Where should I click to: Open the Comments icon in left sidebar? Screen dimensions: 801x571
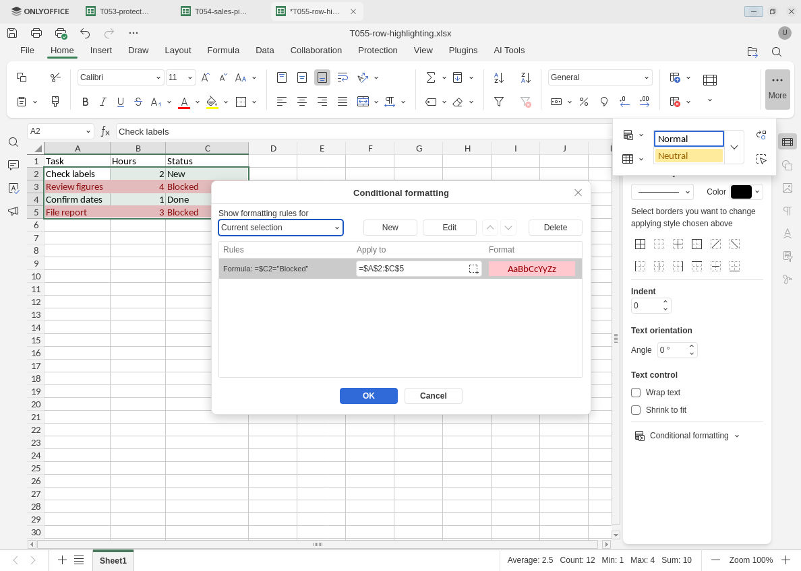click(13, 165)
